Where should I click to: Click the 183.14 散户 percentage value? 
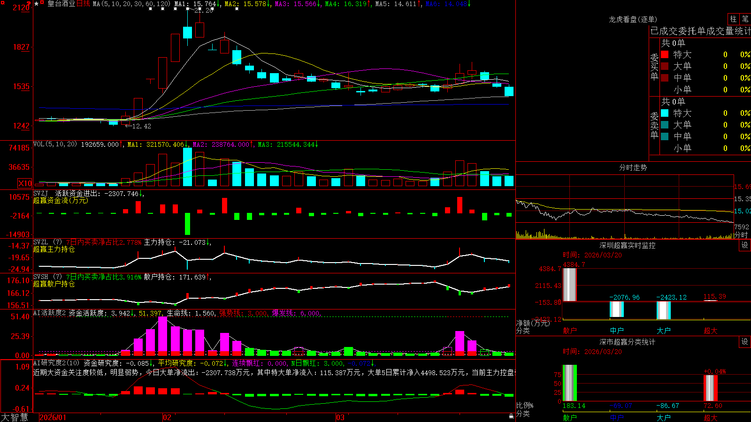pos(574,406)
